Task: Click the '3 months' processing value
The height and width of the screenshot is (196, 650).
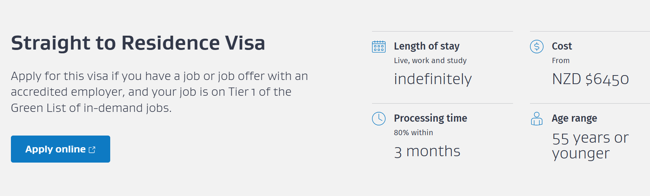Action: [427, 152]
